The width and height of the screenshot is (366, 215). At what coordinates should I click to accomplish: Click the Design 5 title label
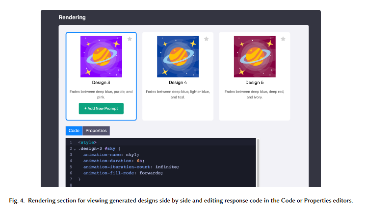[254, 82]
